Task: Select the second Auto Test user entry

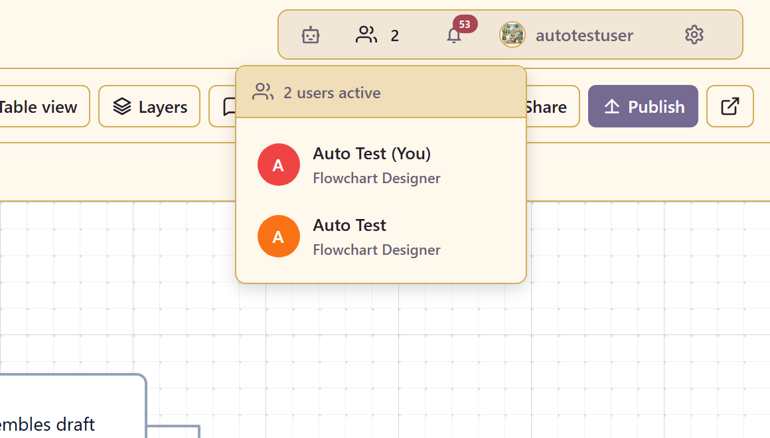Action: tap(381, 237)
